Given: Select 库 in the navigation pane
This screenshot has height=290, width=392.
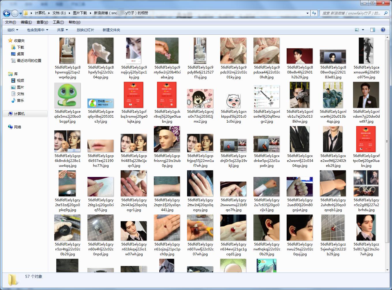Looking at the screenshot, I should pos(13,74).
